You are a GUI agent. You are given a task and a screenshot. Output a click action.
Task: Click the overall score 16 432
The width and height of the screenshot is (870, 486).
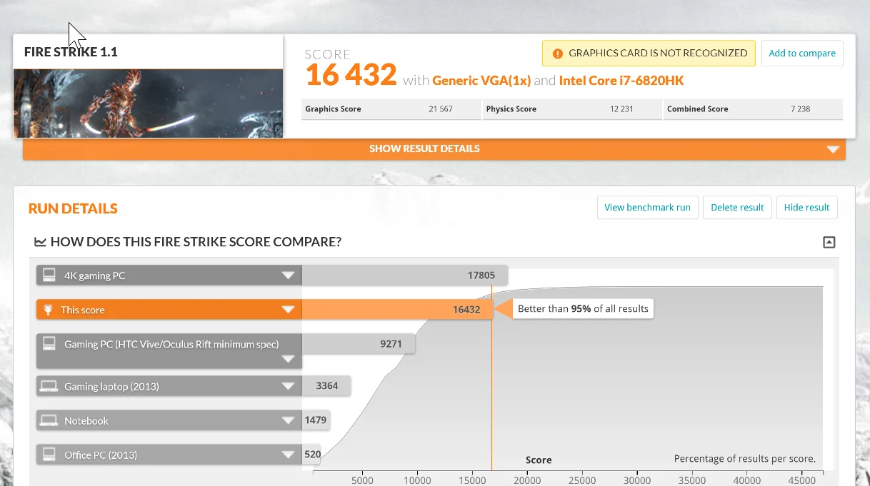coord(351,75)
